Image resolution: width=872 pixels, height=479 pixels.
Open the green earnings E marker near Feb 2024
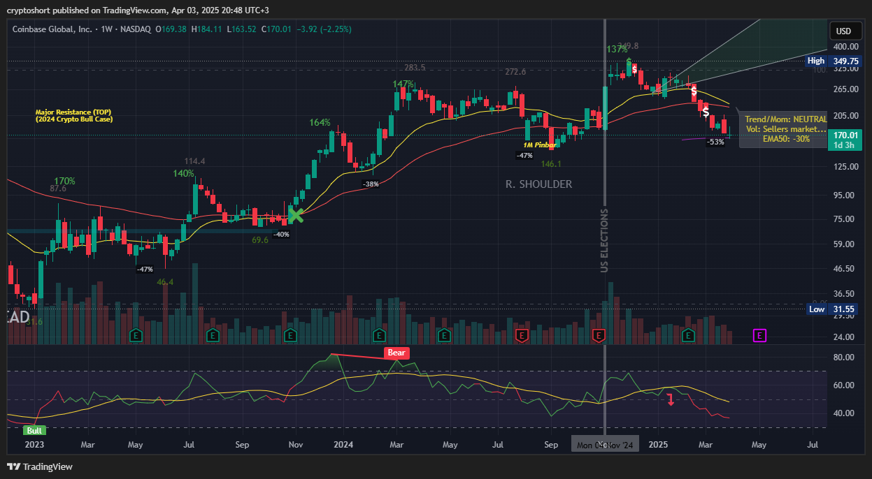[x=379, y=336]
